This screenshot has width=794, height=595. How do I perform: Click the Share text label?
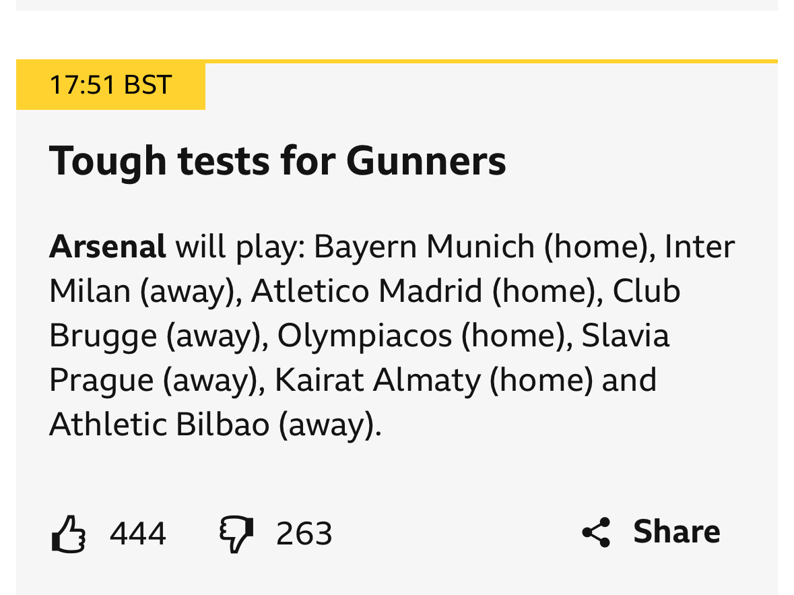pos(676,532)
